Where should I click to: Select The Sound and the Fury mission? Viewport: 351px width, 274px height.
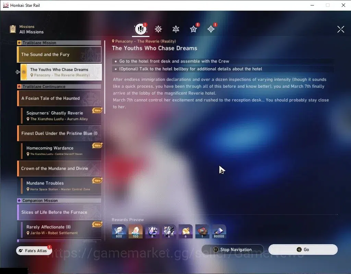coord(59,54)
